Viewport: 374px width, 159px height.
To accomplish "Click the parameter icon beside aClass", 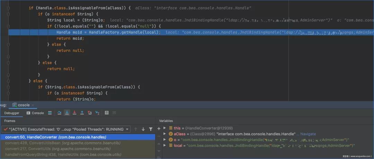I will click(171, 134).
